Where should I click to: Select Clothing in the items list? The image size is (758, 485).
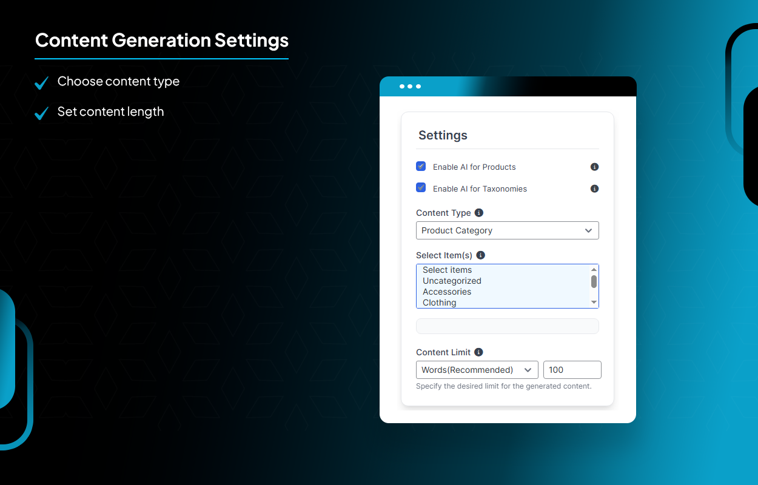coord(440,303)
